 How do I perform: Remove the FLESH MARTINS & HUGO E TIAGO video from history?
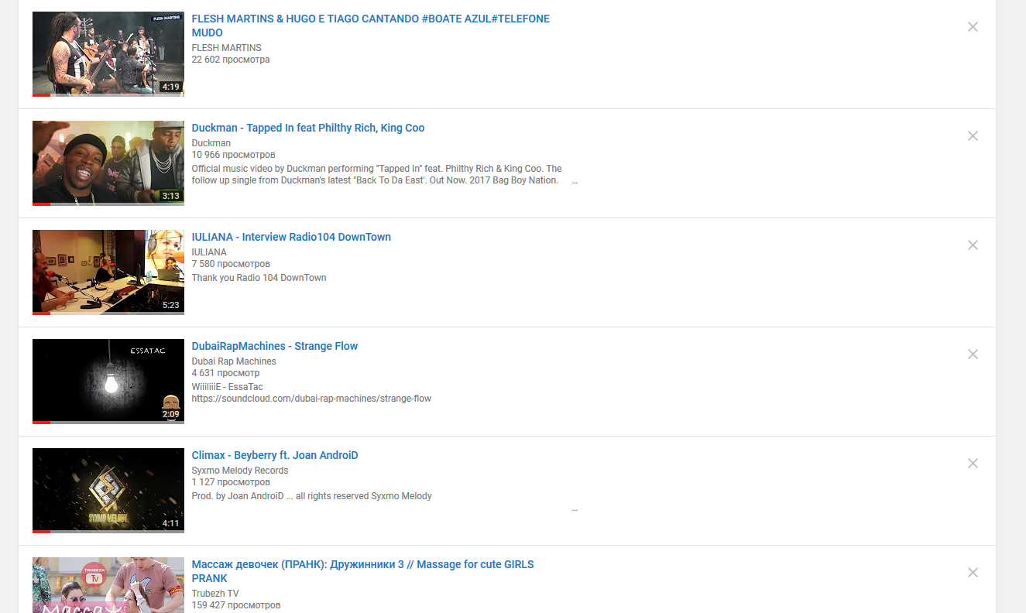pos(973,27)
